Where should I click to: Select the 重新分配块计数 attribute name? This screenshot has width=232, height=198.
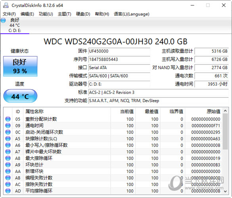click(x=41, y=119)
